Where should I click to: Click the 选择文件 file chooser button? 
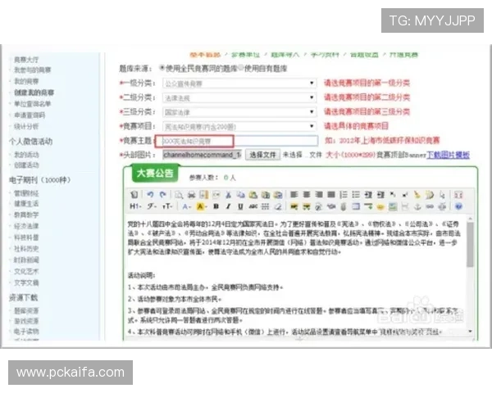coord(262,154)
